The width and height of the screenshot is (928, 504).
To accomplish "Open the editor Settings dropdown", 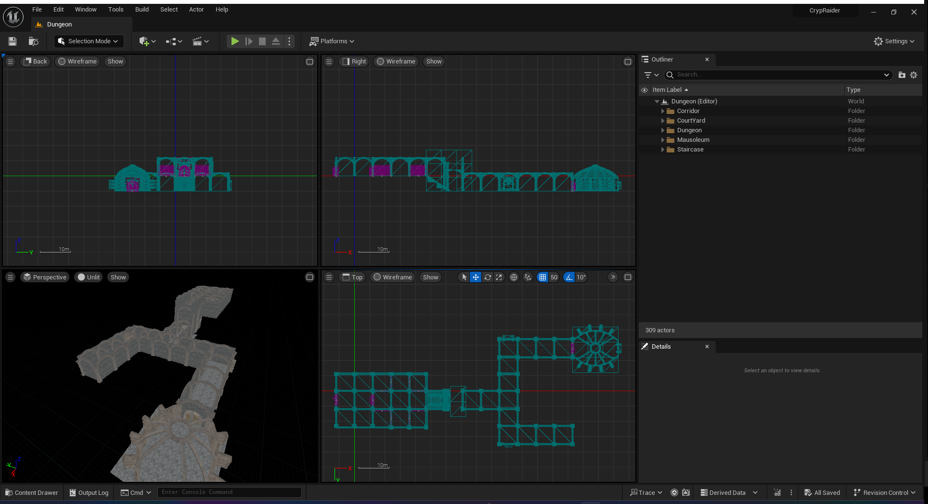I will click(894, 41).
